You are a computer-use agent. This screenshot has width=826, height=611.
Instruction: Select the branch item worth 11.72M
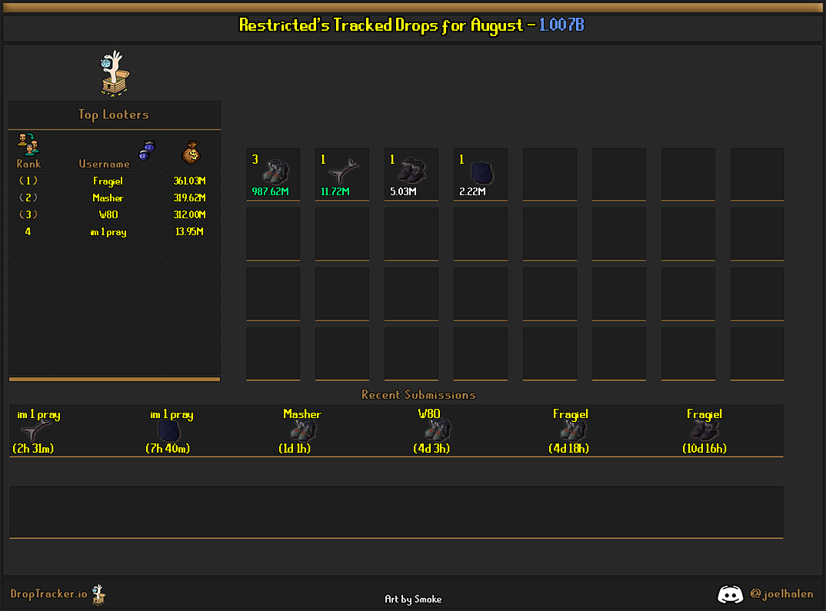pyautogui.click(x=344, y=171)
